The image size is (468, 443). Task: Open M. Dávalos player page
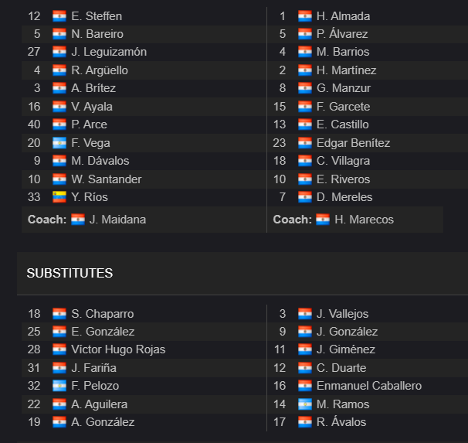(100, 161)
